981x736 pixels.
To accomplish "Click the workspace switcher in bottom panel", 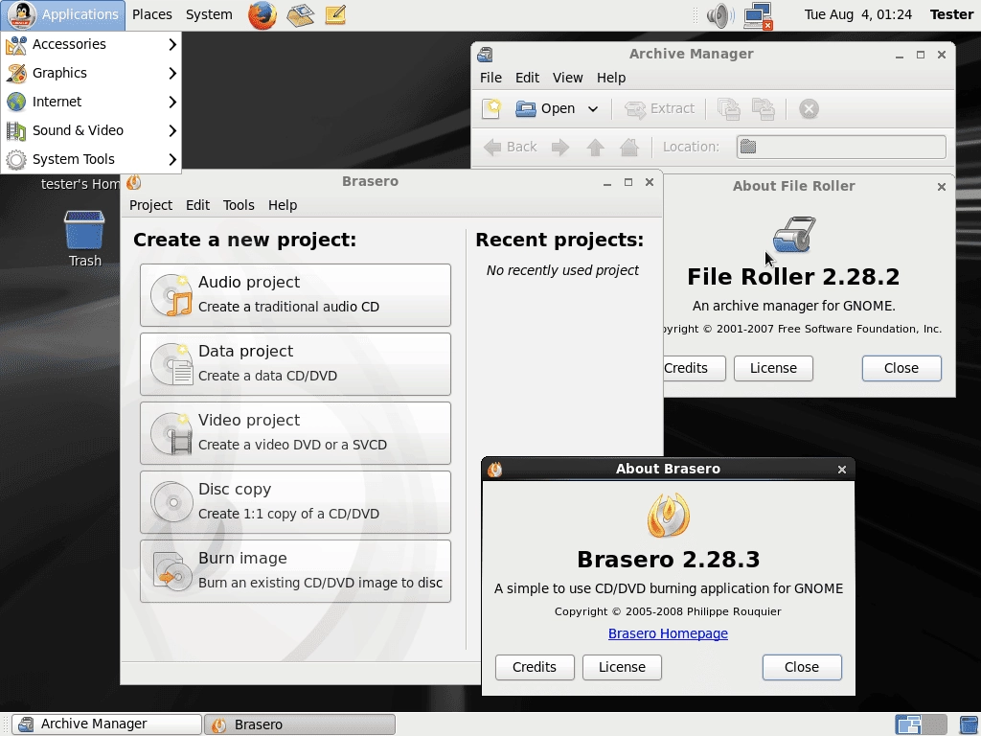I will coord(921,724).
